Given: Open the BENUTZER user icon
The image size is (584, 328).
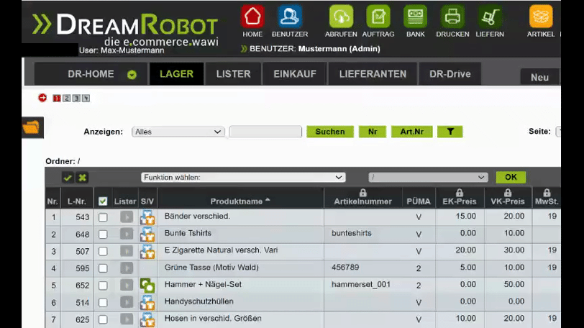Looking at the screenshot, I should (290, 17).
